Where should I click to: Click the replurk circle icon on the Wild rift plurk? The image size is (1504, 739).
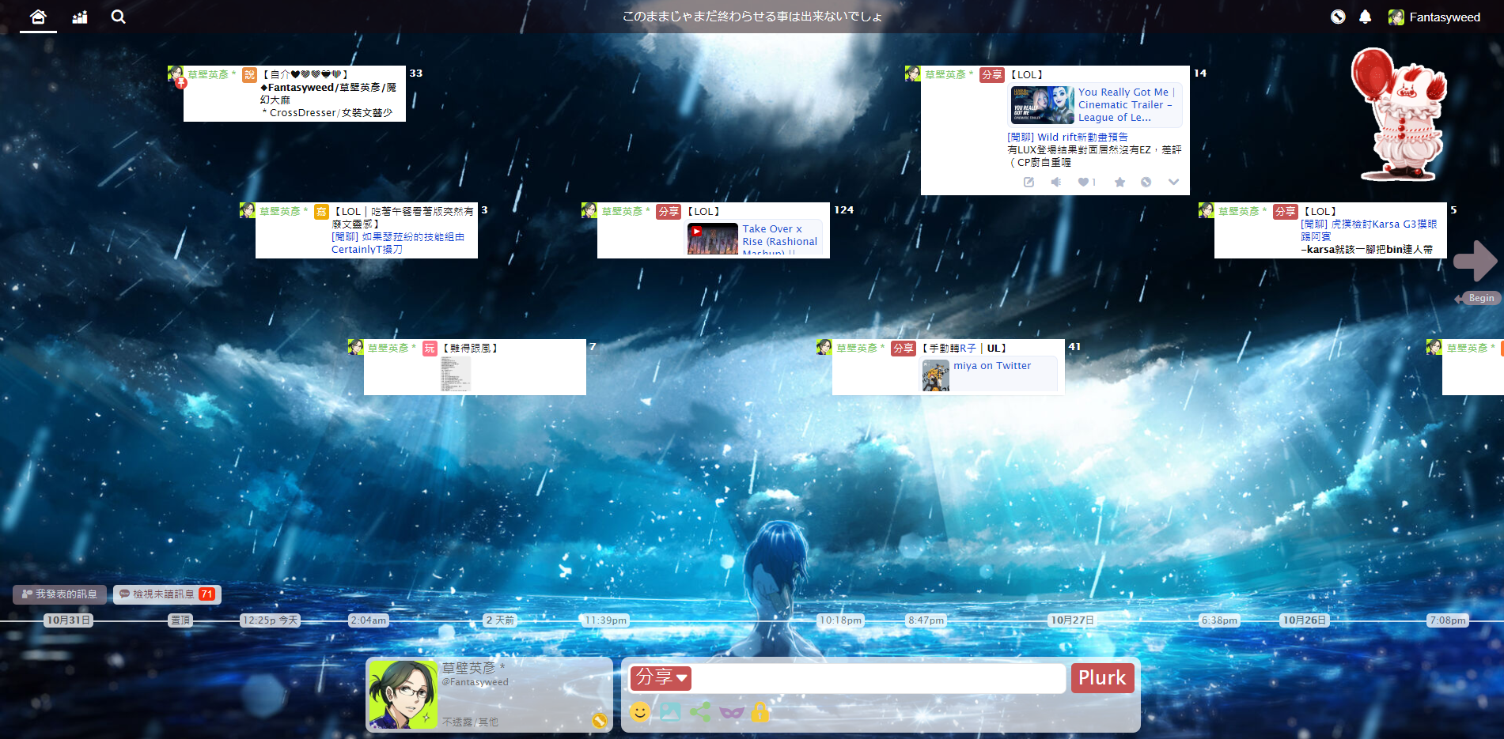pos(1146,182)
